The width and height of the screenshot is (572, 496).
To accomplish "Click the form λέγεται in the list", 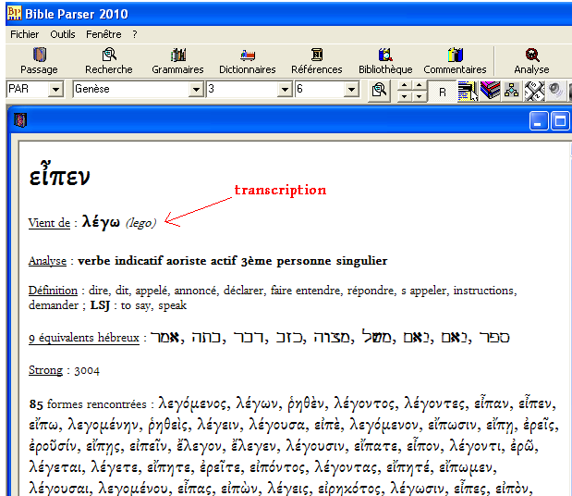I will (56, 467).
